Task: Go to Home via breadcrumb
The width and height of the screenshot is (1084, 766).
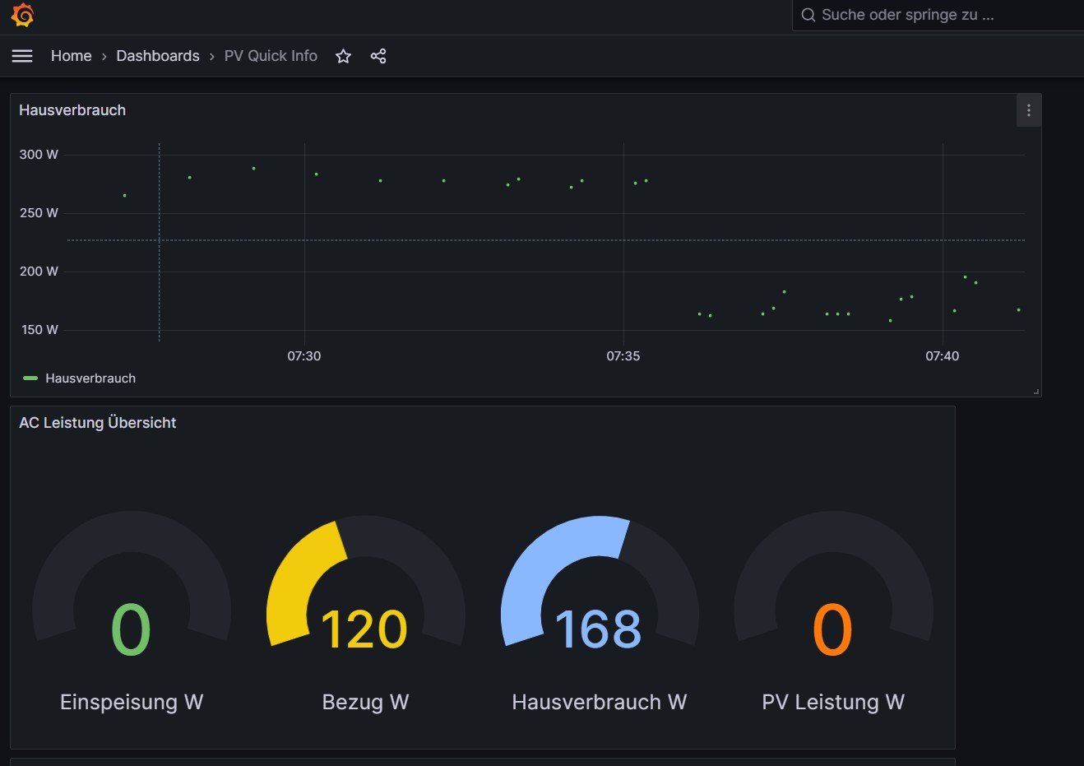Action: 71,56
